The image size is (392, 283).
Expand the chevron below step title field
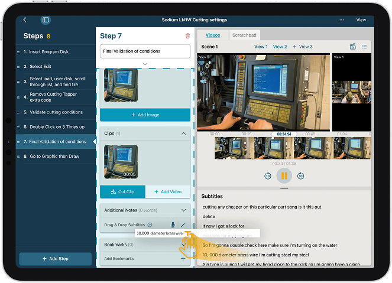coord(145,64)
